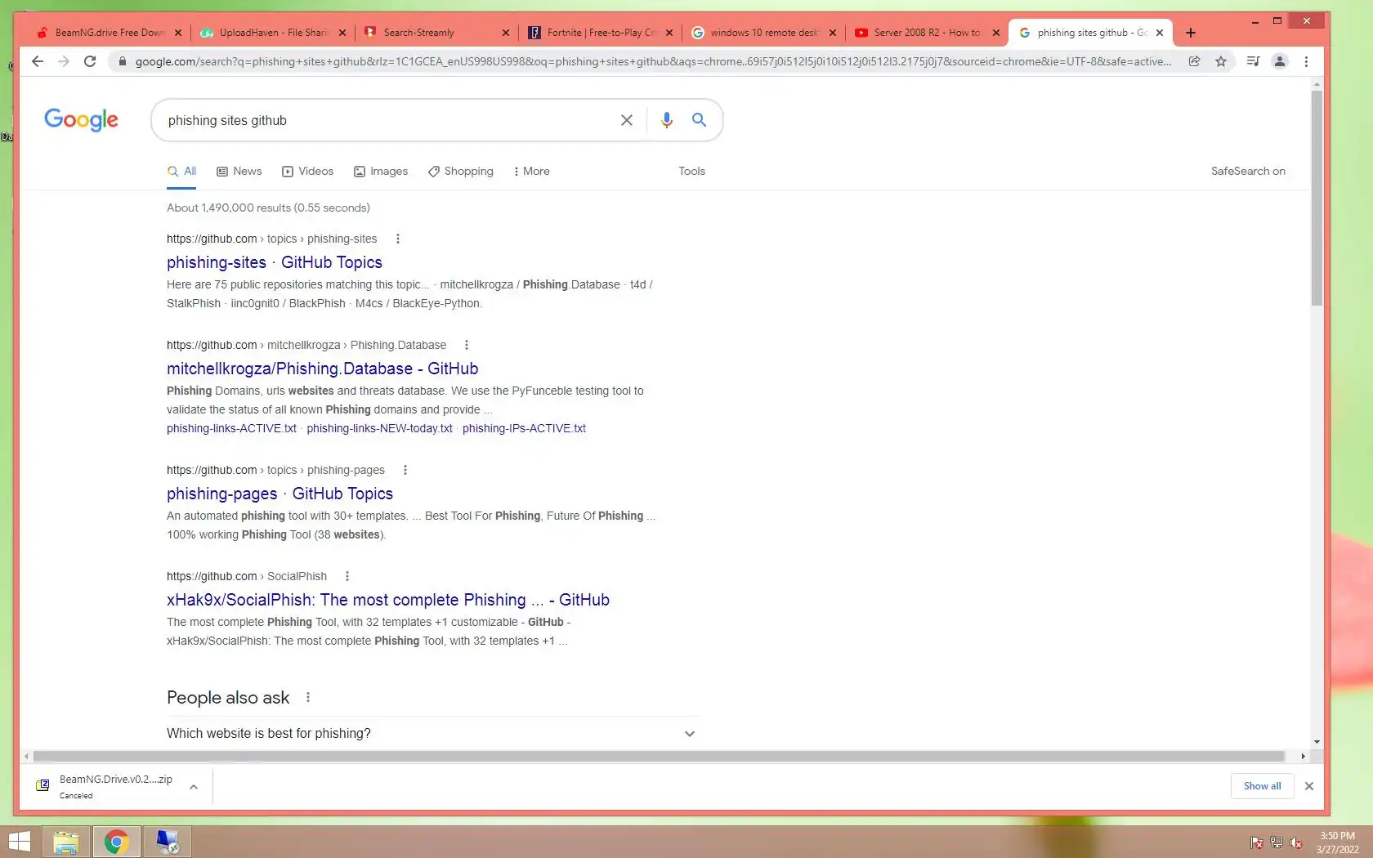This screenshot has width=1373, height=858.
Task: Open the phishing-links-ACTIVE.txt sitelink
Action: pyautogui.click(x=231, y=428)
